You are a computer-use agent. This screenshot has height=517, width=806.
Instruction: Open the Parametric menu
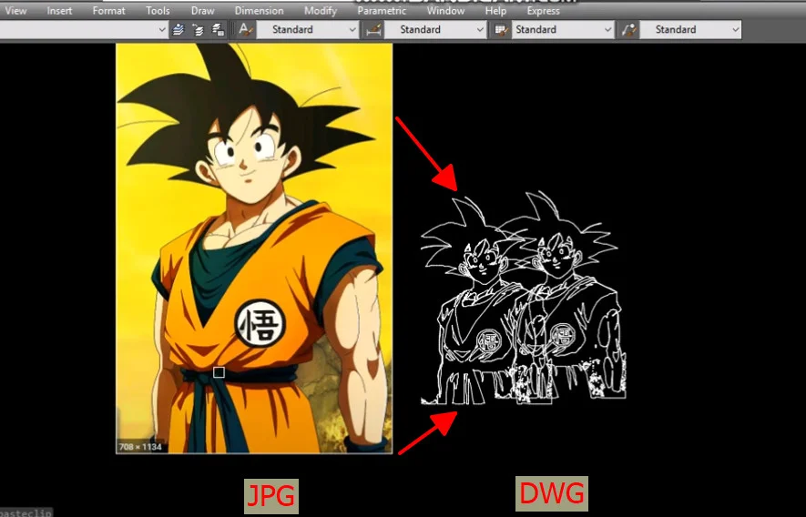(382, 10)
